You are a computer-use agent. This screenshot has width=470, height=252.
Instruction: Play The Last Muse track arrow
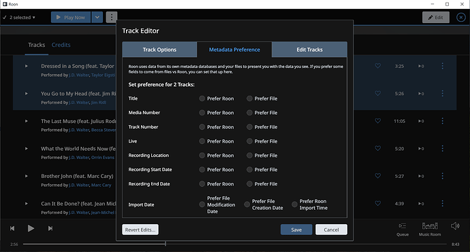point(27,121)
